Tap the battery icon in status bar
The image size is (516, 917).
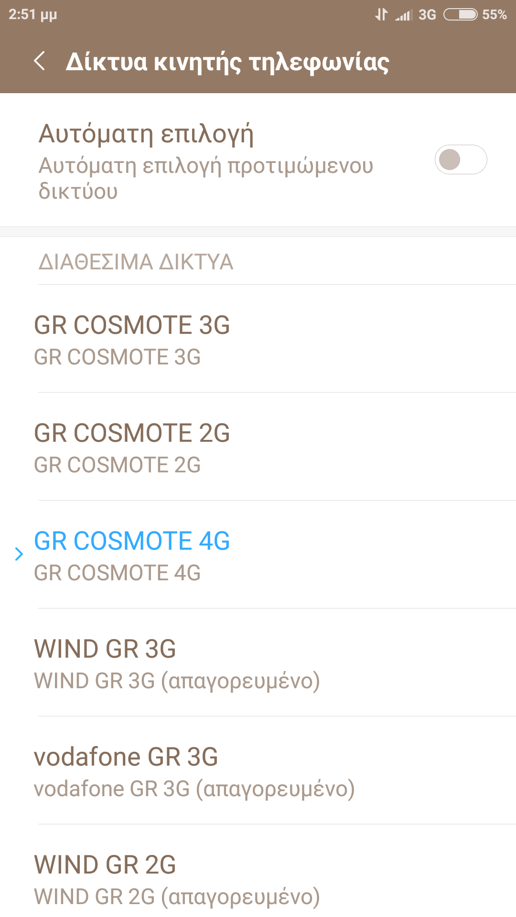[x=460, y=15]
